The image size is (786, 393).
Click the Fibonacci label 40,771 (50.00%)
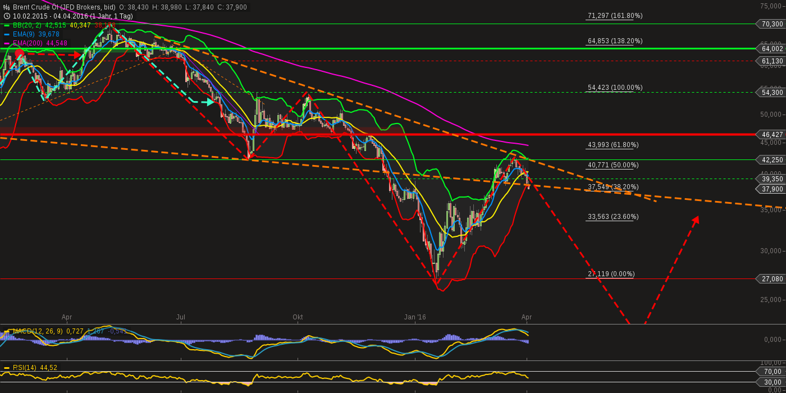click(x=613, y=165)
